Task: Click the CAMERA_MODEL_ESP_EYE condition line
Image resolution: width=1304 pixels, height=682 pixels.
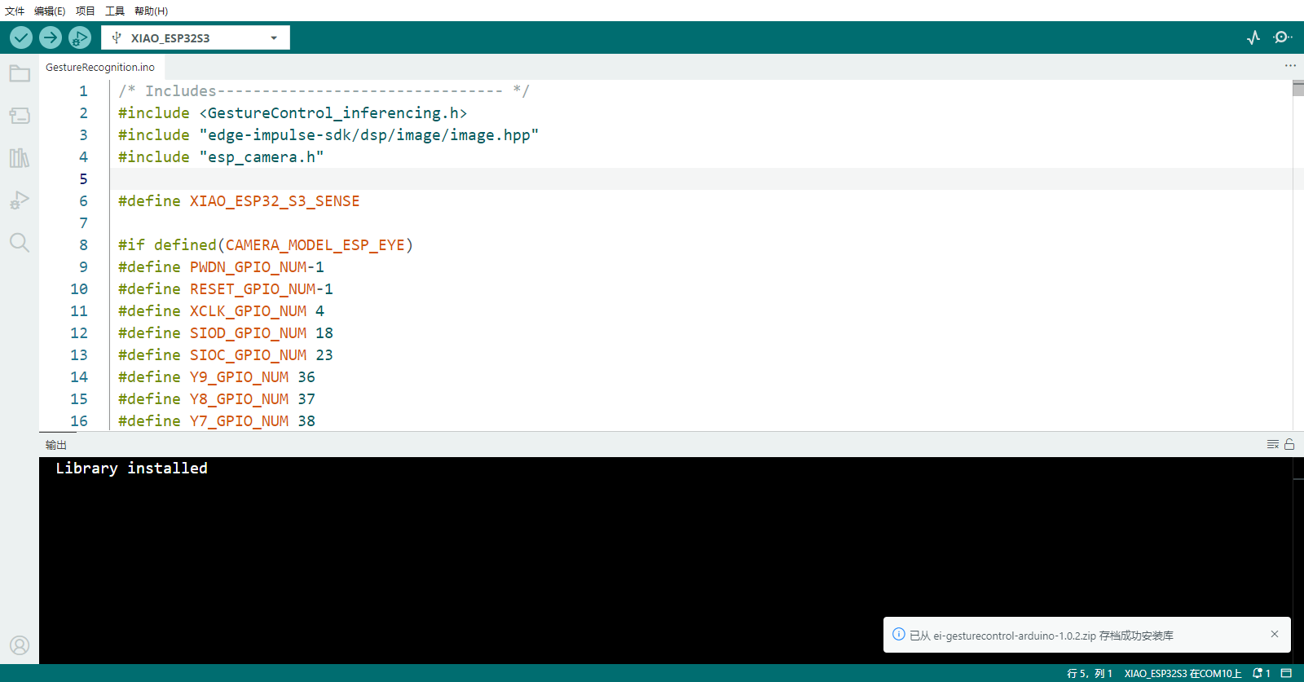Action: click(x=266, y=245)
